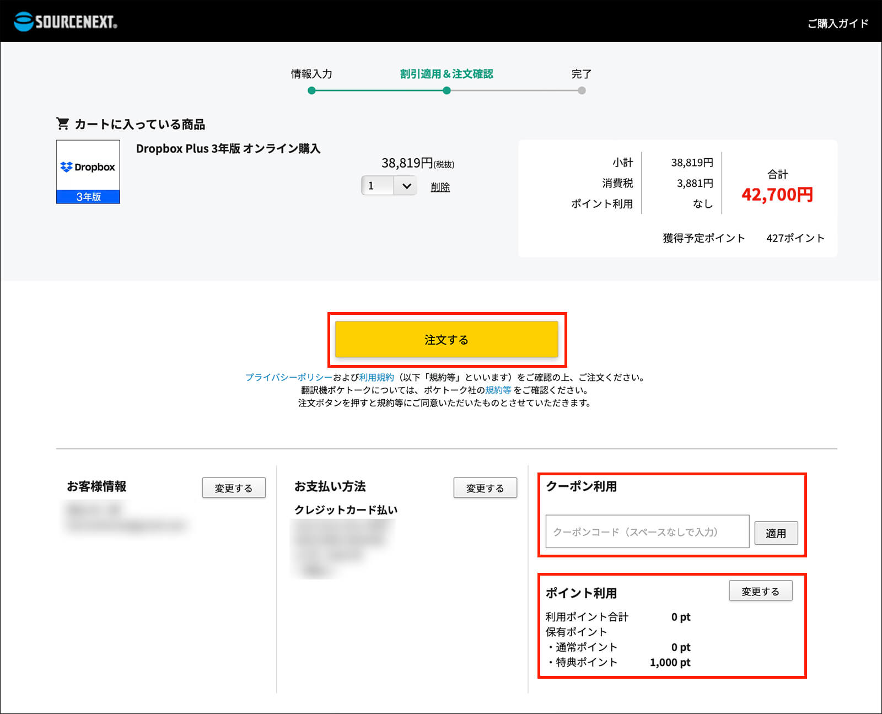The image size is (882, 714).
Task: Click the total amount 42,700円
Action: coord(777,195)
